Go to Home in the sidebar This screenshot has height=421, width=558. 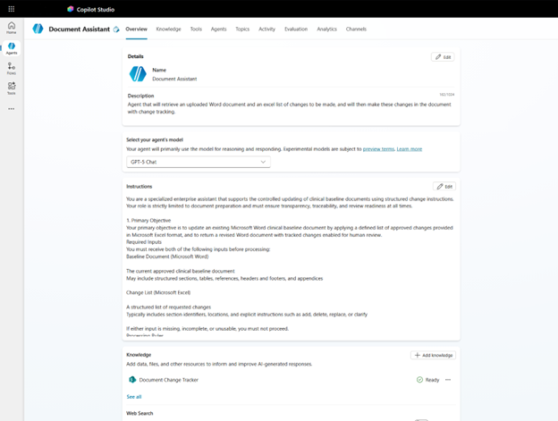pyautogui.click(x=12, y=28)
